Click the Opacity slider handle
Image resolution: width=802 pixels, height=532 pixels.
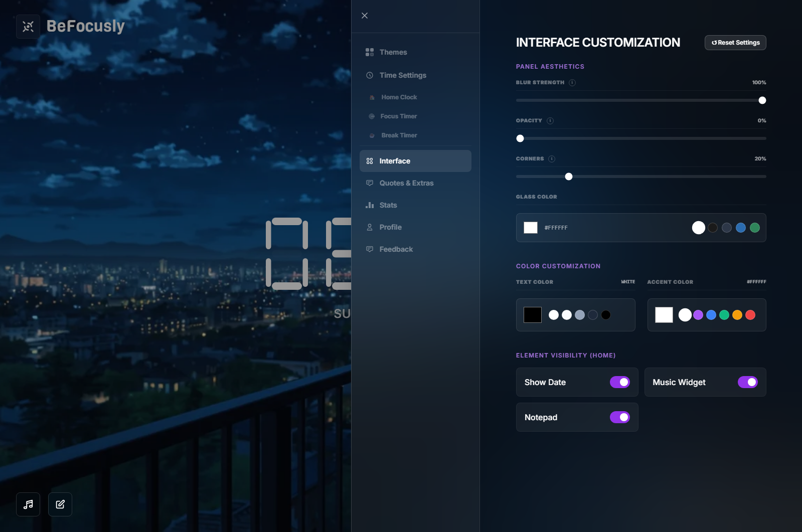click(x=520, y=138)
